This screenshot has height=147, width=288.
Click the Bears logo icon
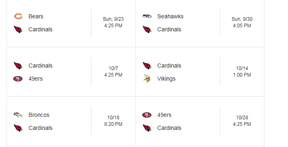pos(18,16)
